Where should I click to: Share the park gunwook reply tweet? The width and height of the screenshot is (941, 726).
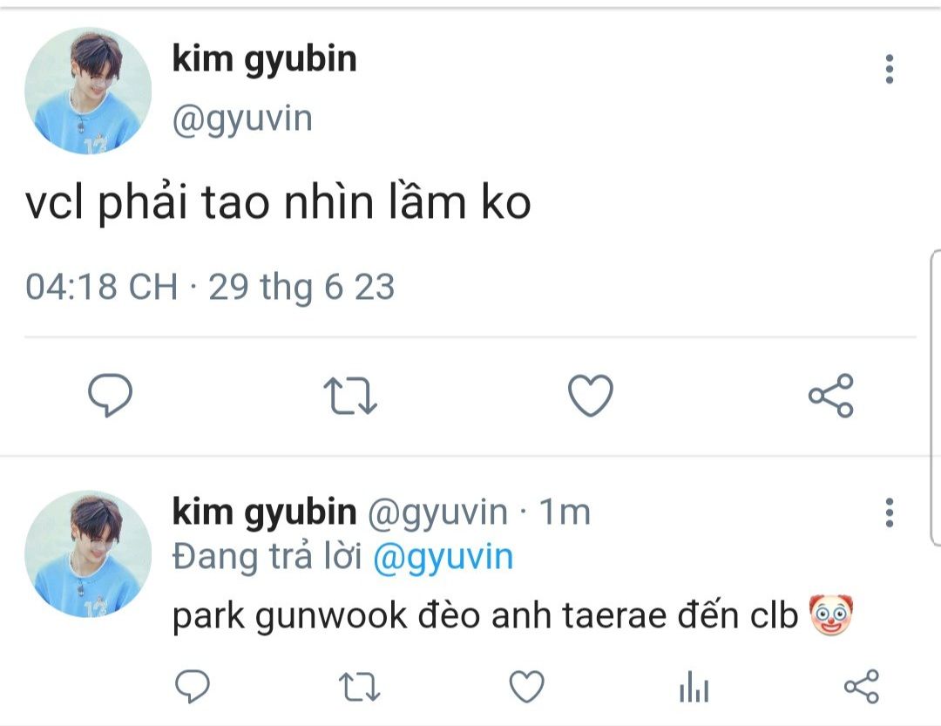point(862,688)
